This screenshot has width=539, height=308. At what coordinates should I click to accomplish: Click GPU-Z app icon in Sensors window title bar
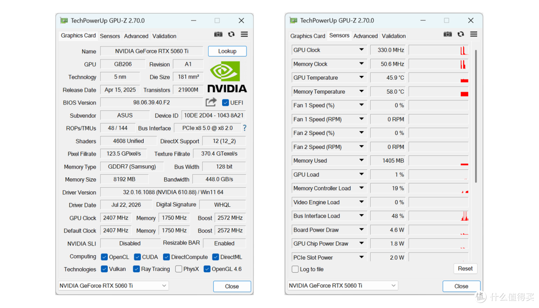click(x=293, y=20)
